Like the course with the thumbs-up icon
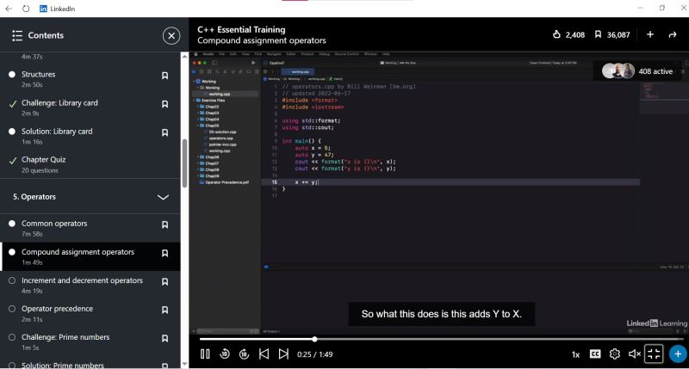689x369 pixels. (556, 34)
